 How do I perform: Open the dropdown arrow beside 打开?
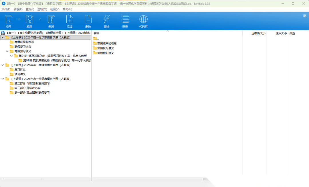19,19
